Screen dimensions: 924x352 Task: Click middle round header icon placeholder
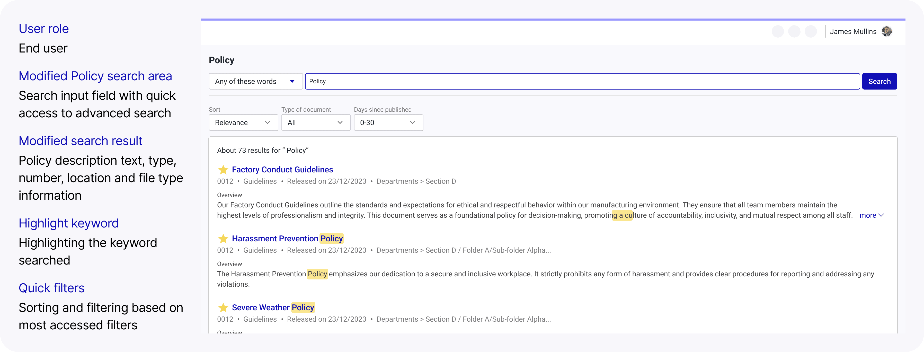[794, 32]
